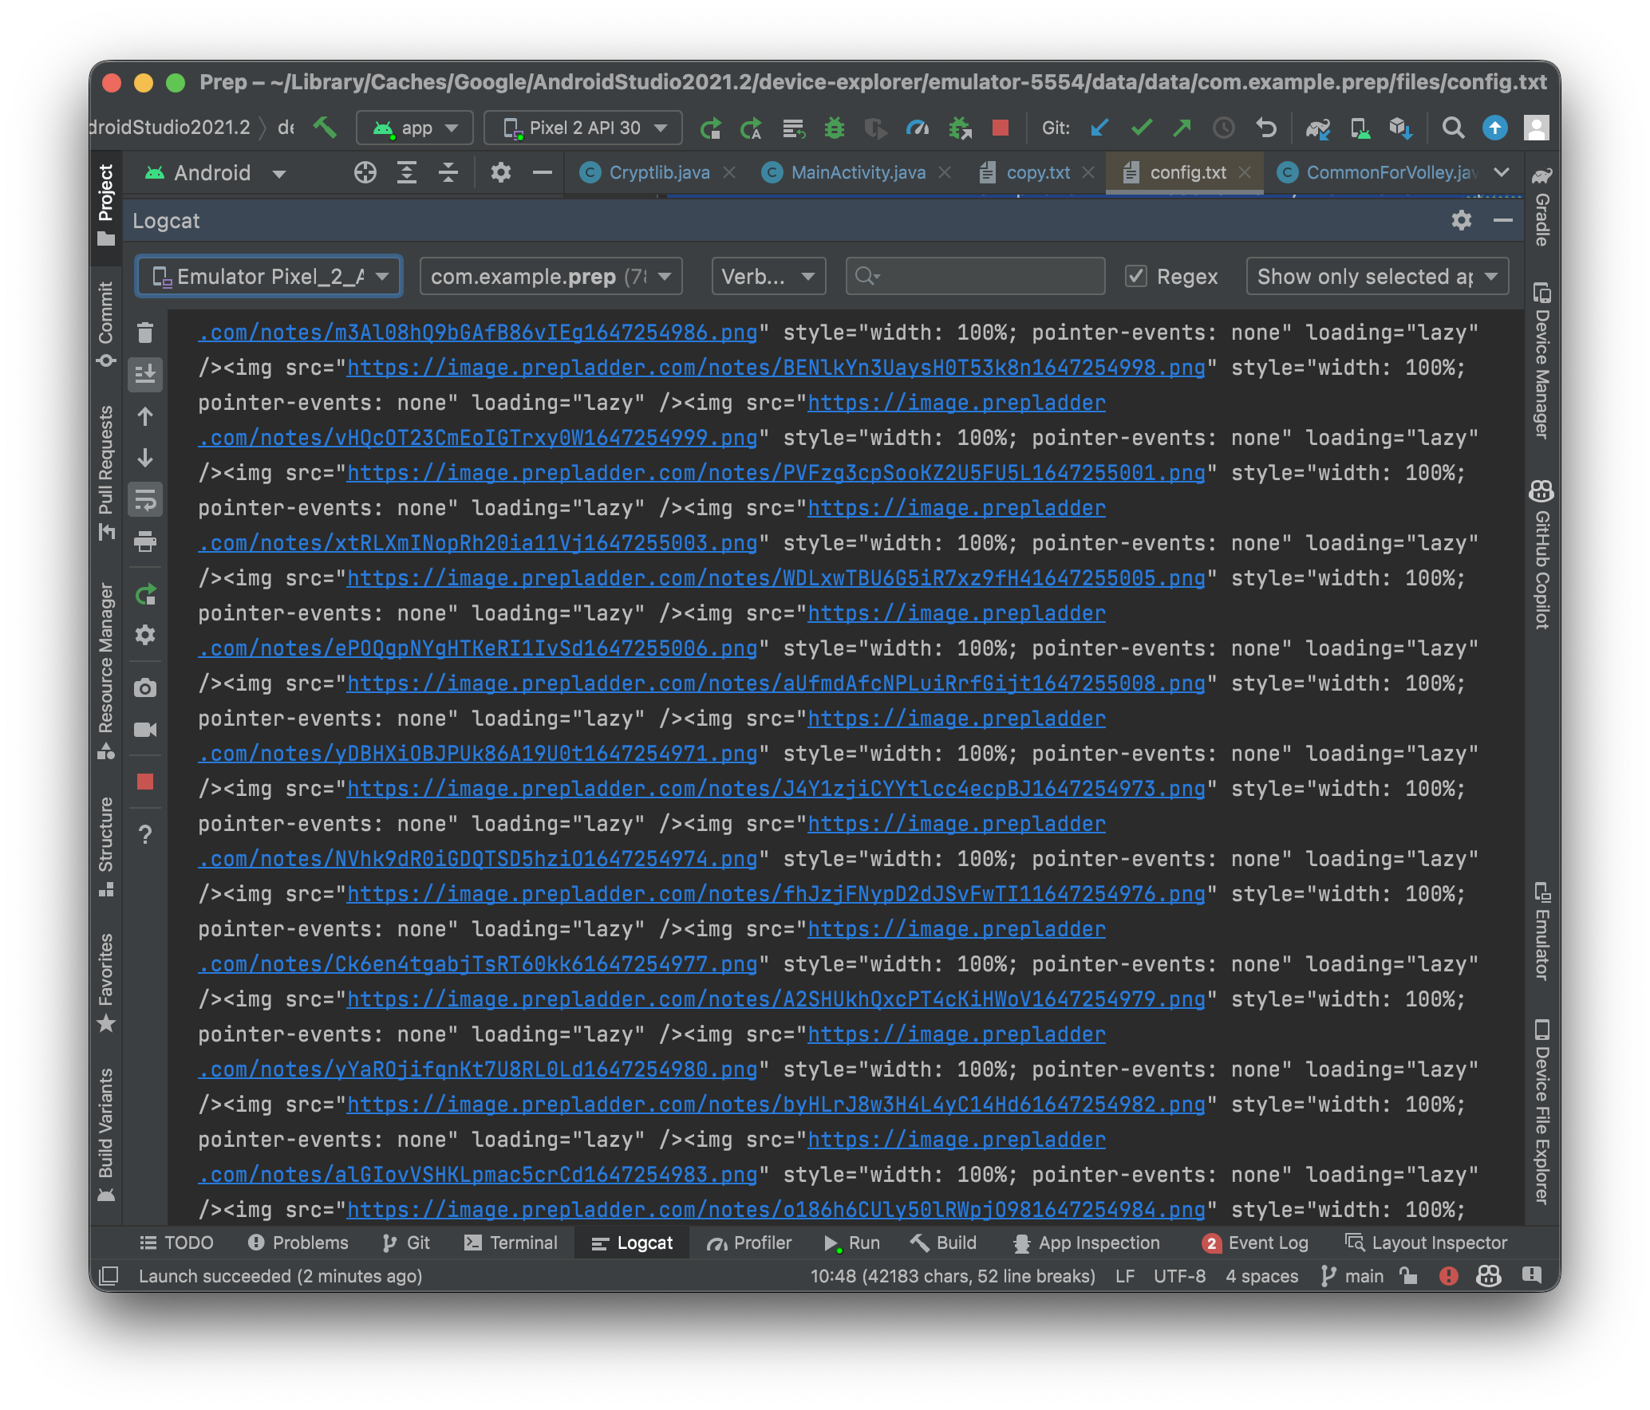Select opened file target icon in Project
This screenshot has height=1410, width=1650.
(x=365, y=172)
